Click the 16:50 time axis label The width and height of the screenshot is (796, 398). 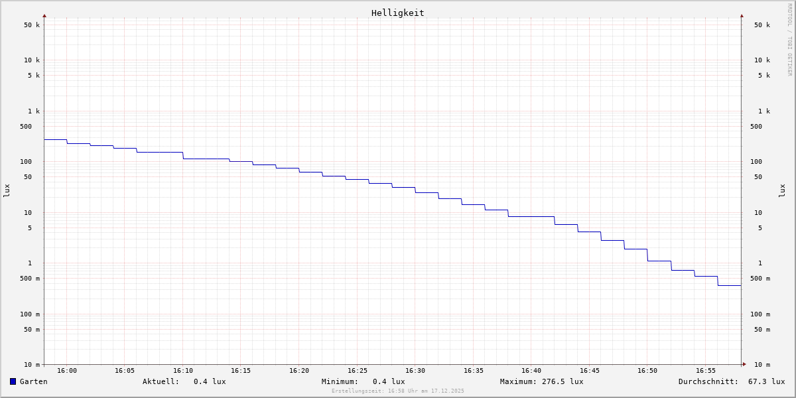[647, 371]
